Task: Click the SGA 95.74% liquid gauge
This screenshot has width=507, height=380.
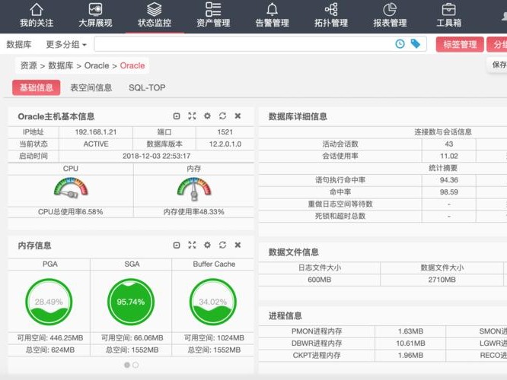Action: pos(131,302)
